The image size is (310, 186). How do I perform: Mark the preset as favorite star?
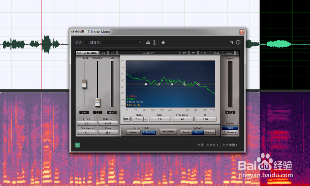point(163,42)
